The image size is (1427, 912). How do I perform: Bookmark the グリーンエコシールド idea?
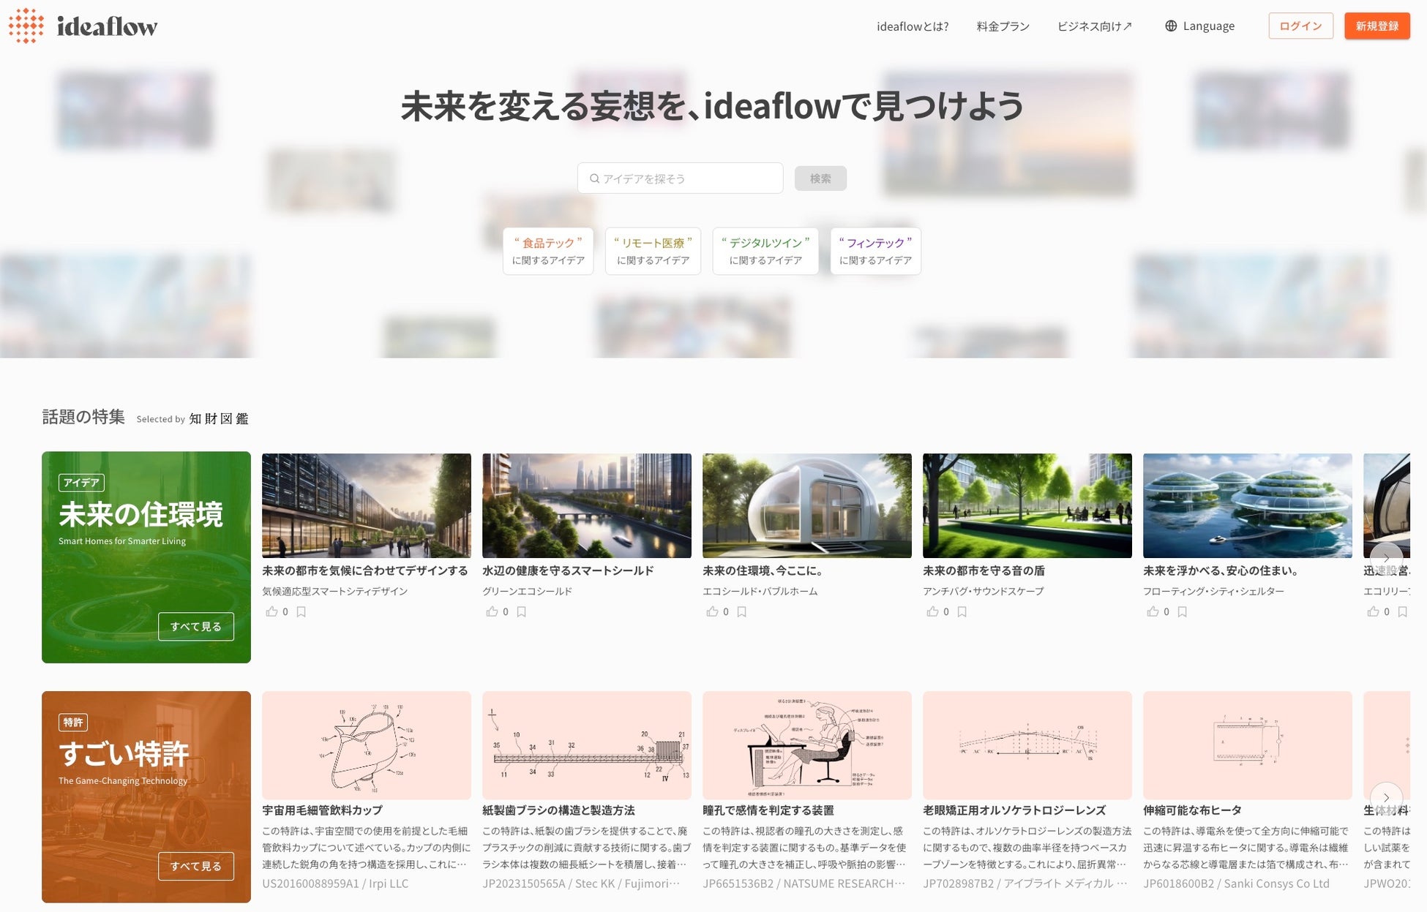pyautogui.click(x=522, y=611)
